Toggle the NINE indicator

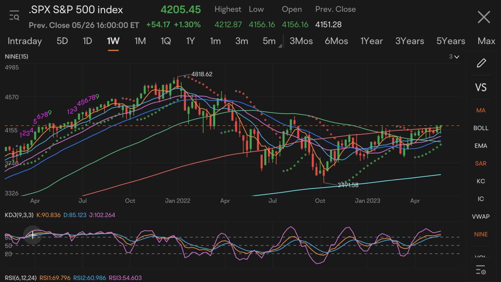click(x=481, y=234)
